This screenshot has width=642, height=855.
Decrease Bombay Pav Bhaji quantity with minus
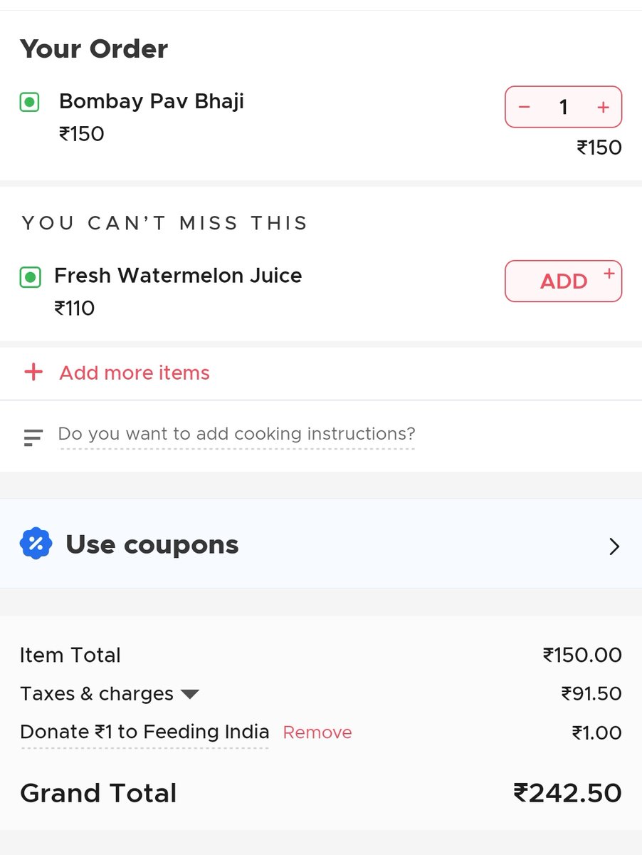(x=525, y=108)
